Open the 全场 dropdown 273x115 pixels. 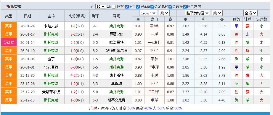coord(250,13)
